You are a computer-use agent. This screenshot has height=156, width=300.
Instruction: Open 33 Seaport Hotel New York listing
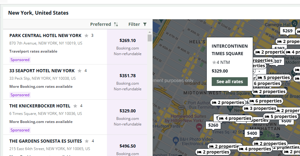[42, 71]
